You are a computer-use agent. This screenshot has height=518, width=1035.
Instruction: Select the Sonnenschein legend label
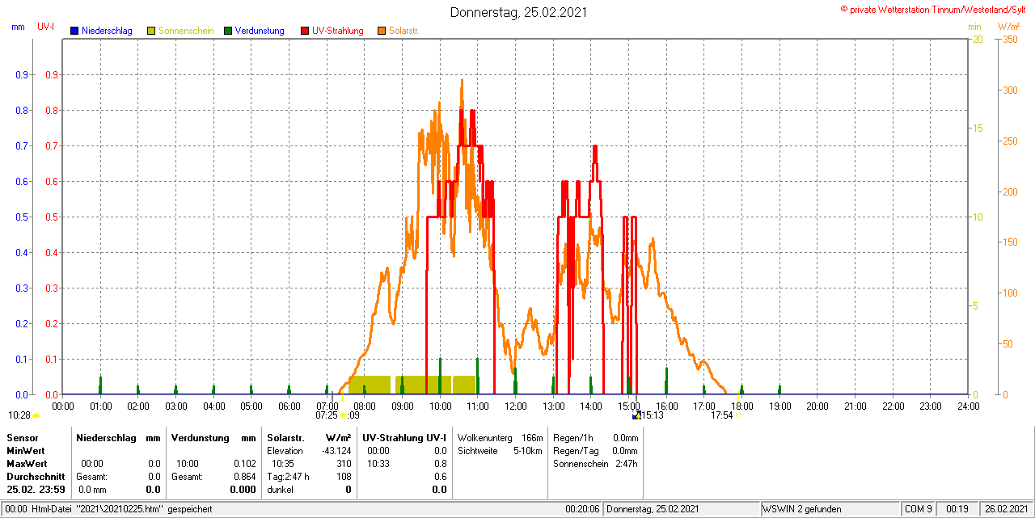pyautogui.click(x=186, y=31)
